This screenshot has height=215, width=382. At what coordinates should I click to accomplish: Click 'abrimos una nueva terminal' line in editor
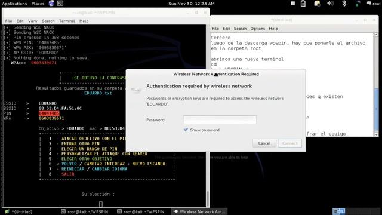pyautogui.click(x=247, y=59)
